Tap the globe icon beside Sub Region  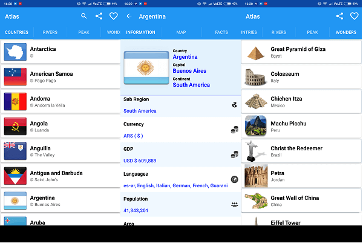(x=235, y=105)
